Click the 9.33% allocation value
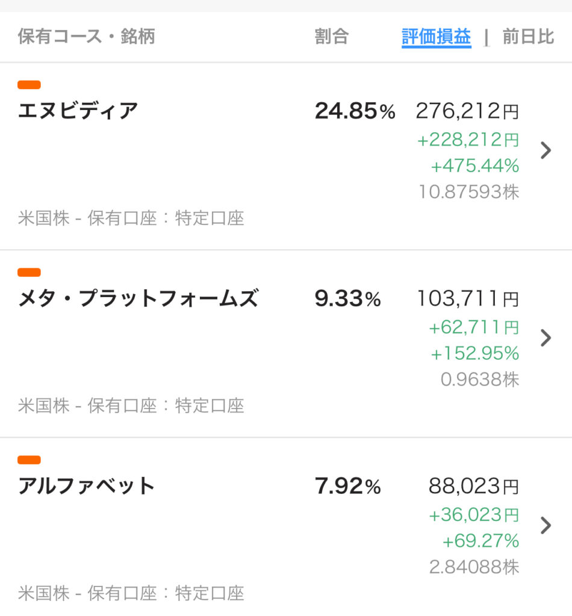The image size is (572, 616). [348, 298]
